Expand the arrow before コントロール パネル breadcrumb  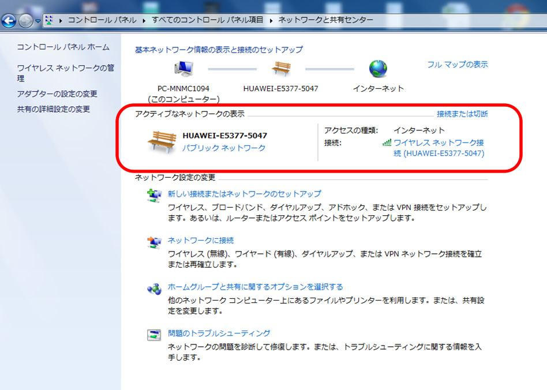click(61, 21)
